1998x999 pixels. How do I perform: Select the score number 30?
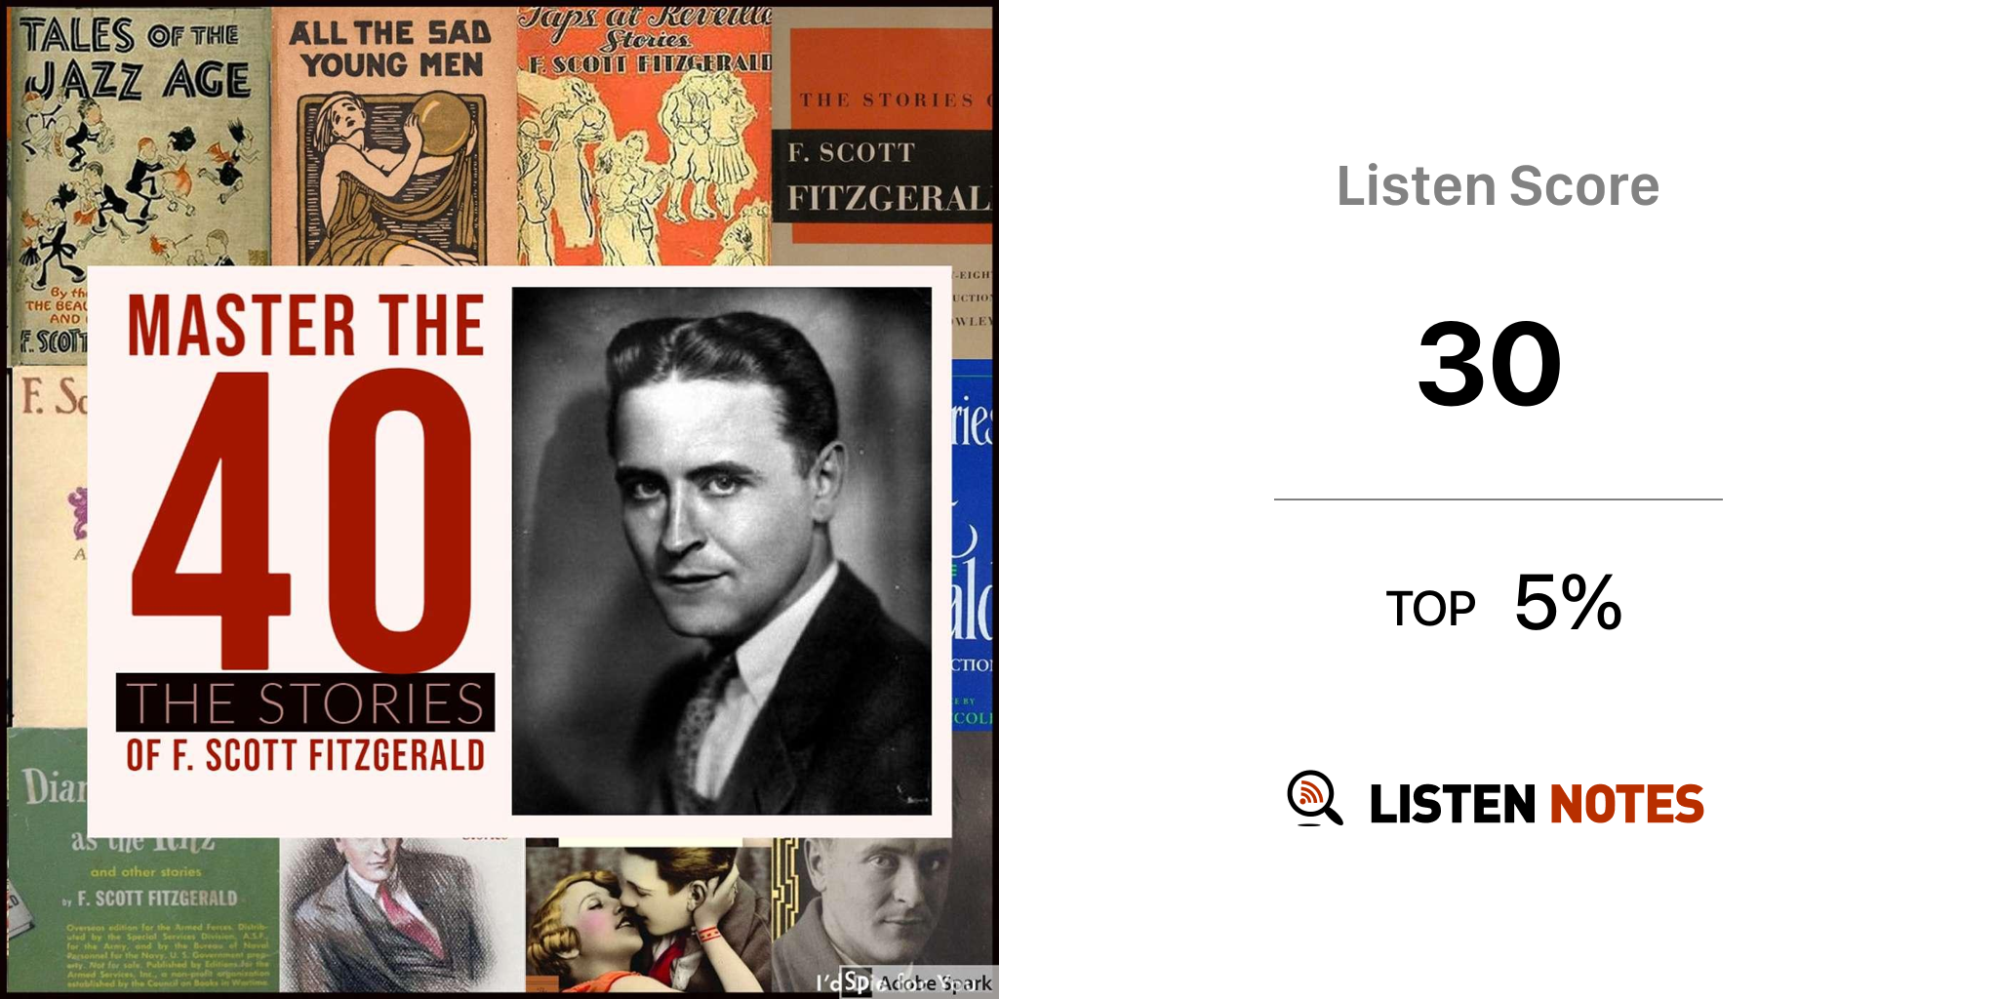tap(1490, 365)
